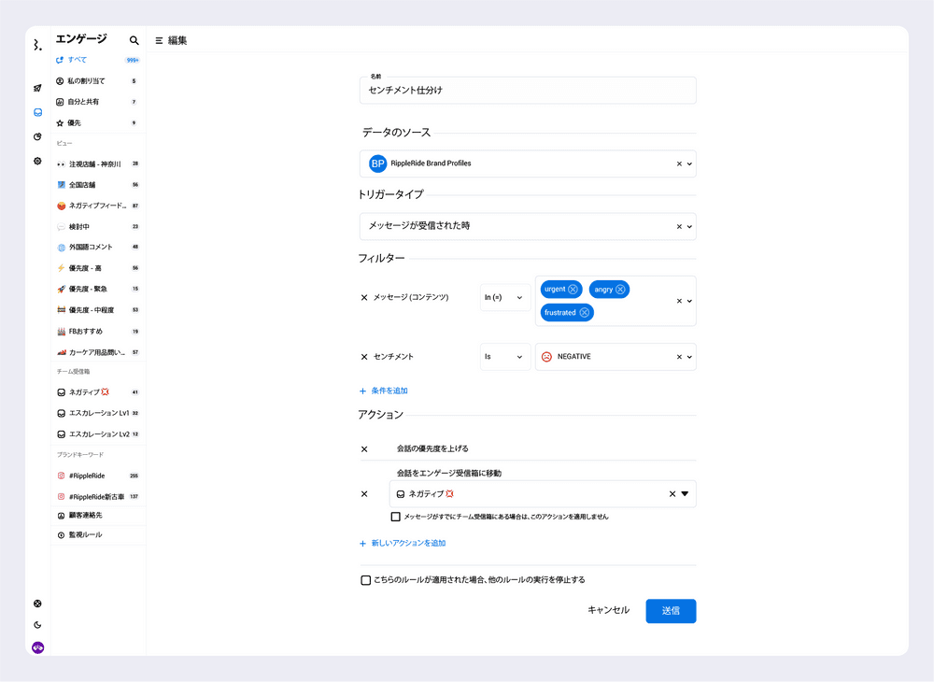Open the 'In (=)' operator dropdown
The width and height of the screenshot is (934, 682).
505,298
